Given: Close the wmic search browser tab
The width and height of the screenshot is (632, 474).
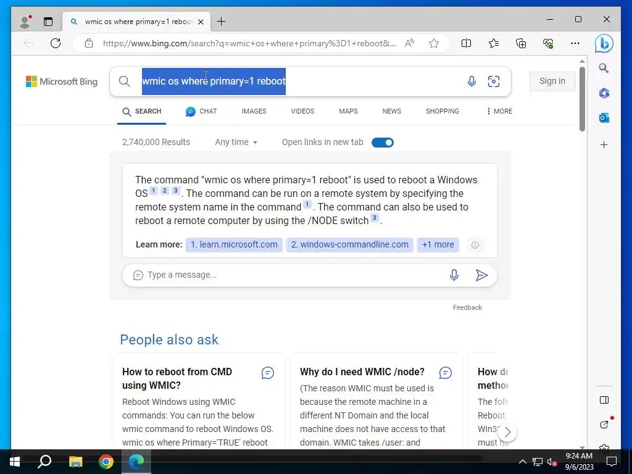Looking at the screenshot, I should coord(201,22).
